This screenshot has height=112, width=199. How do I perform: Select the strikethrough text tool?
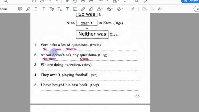[x=44, y=9]
